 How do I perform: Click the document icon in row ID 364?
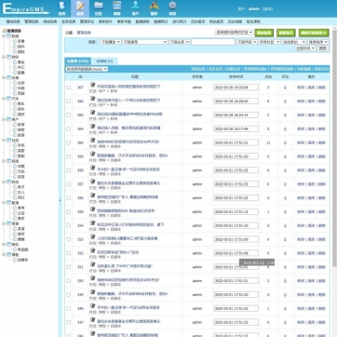tap(92, 126)
